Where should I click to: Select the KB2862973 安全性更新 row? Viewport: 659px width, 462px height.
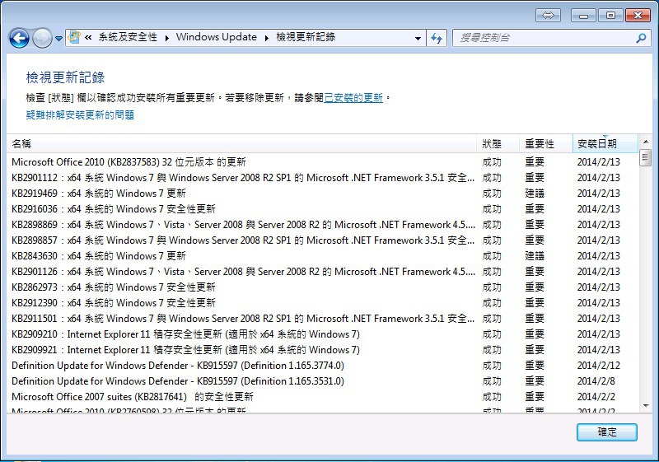coord(322,287)
